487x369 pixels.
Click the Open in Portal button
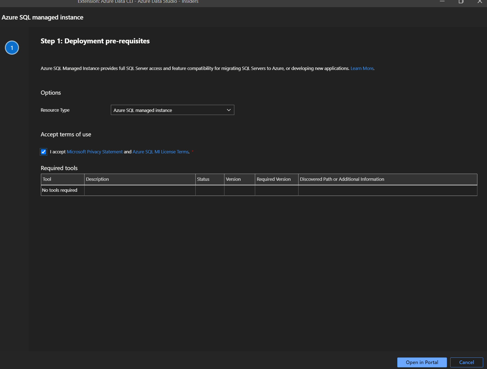click(422, 362)
